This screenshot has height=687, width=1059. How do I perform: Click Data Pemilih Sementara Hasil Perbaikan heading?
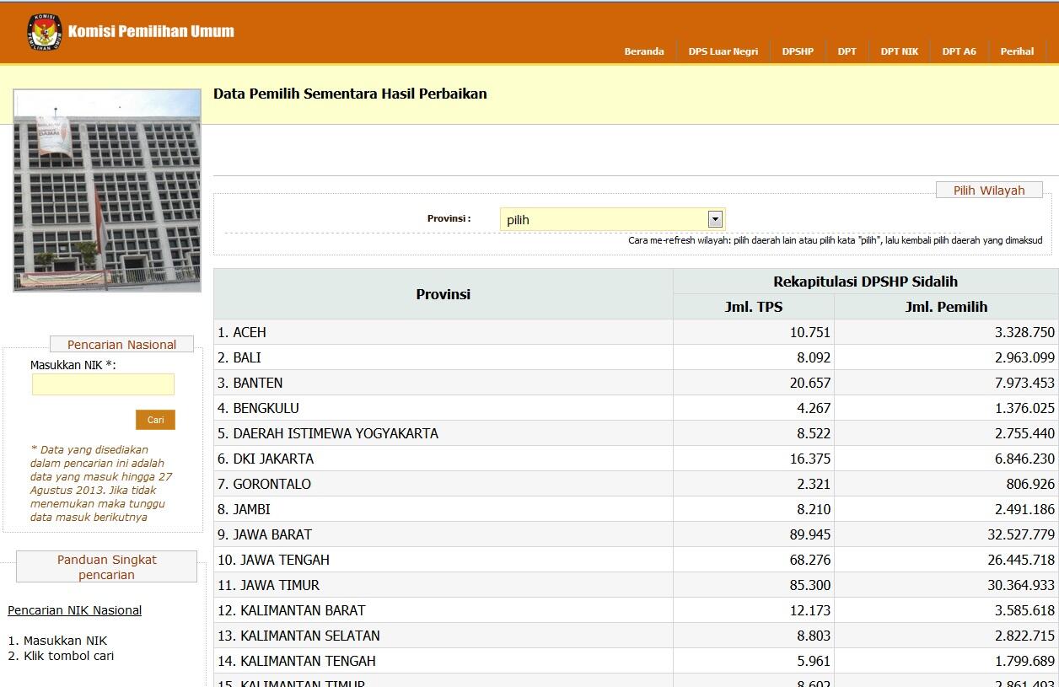(x=350, y=94)
